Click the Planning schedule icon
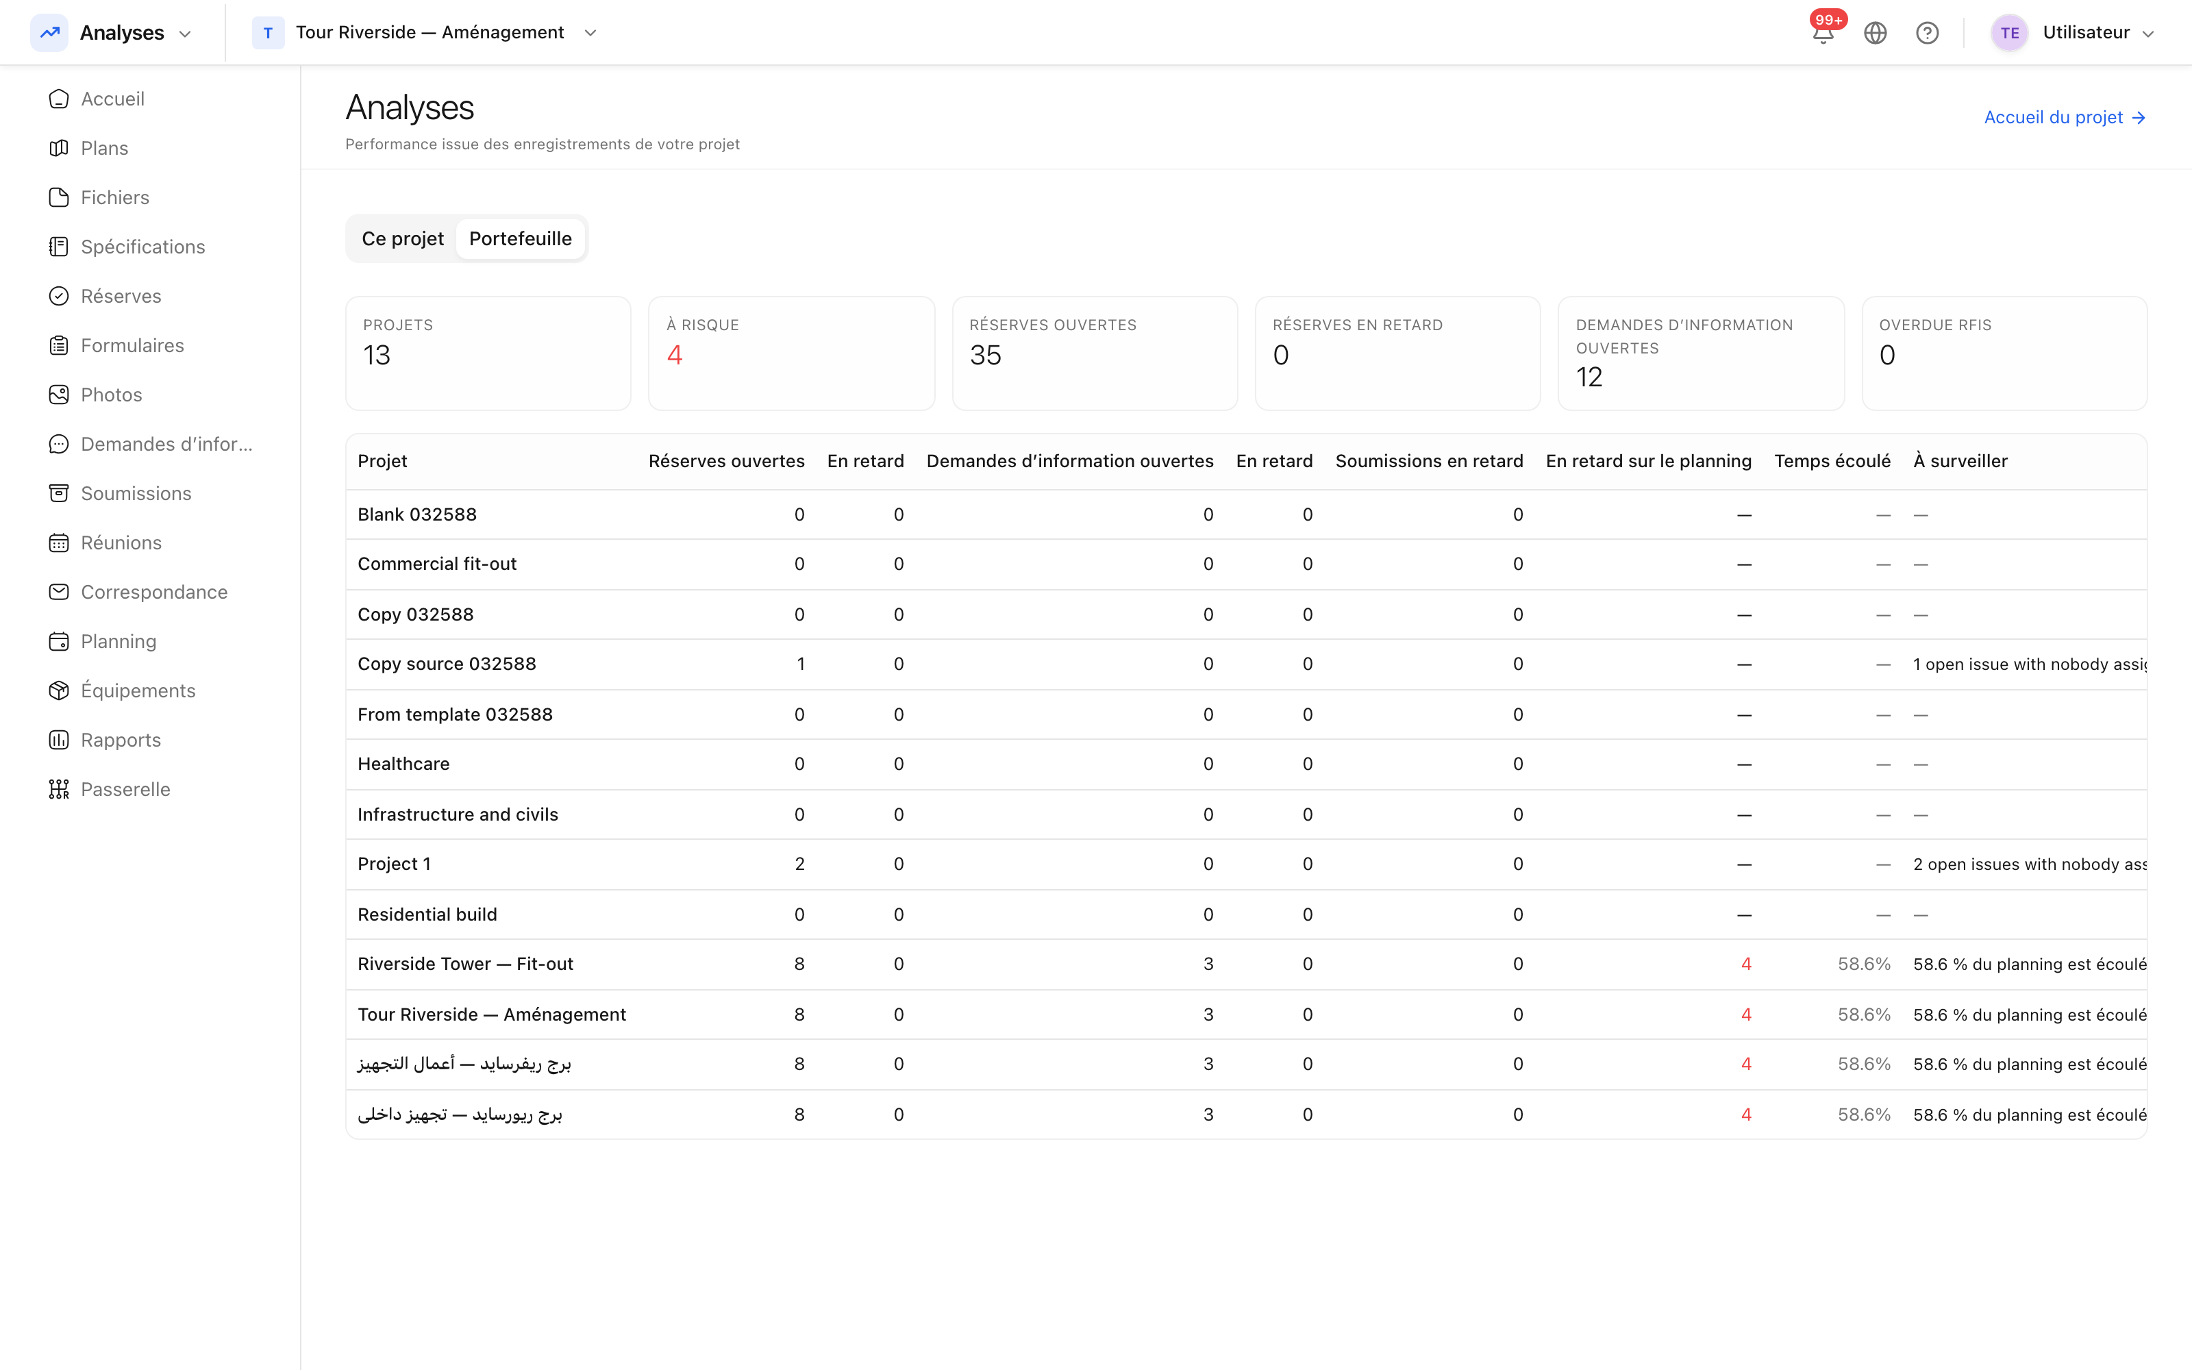The image size is (2192, 1370). [x=59, y=642]
